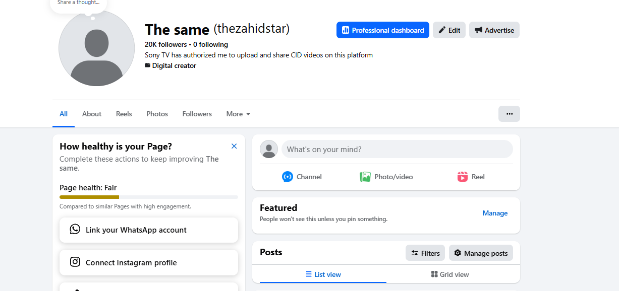Open post Filters
The height and width of the screenshot is (291, 619).
[425, 253]
